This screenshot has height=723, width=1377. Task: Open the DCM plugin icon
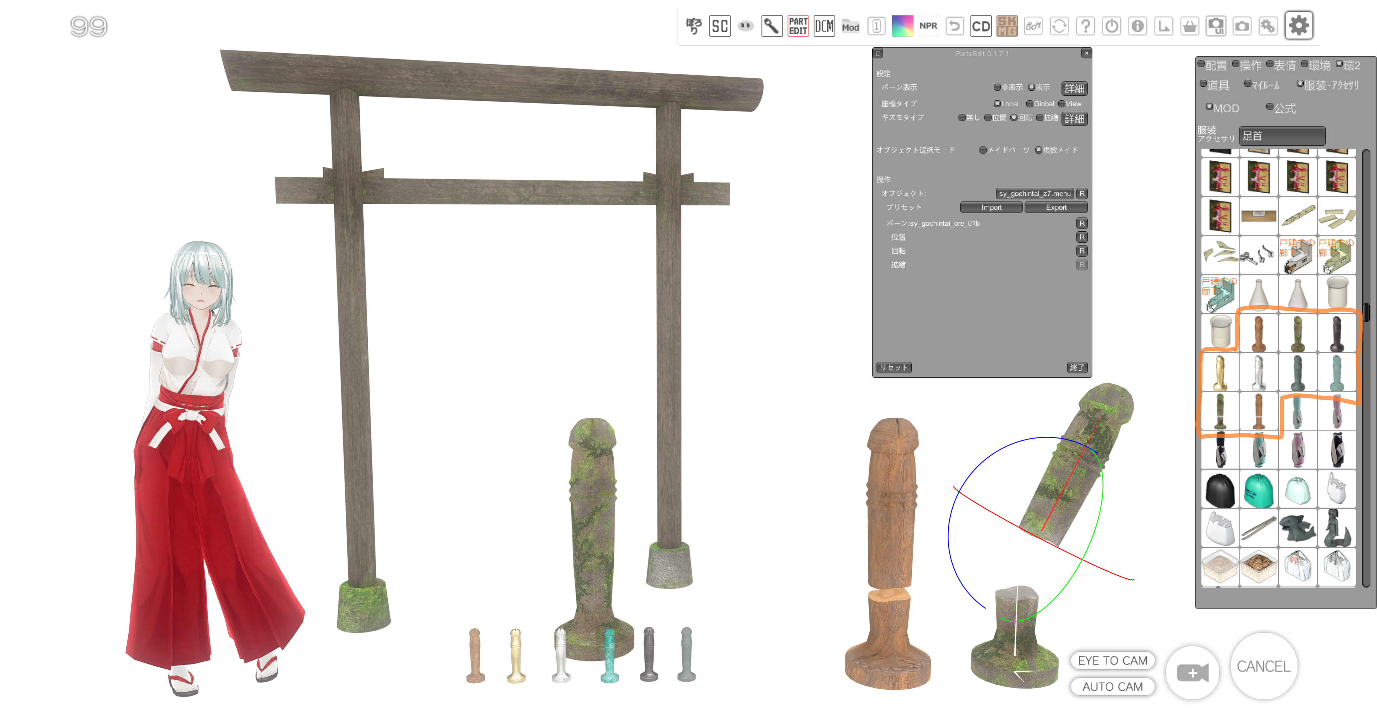click(824, 26)
